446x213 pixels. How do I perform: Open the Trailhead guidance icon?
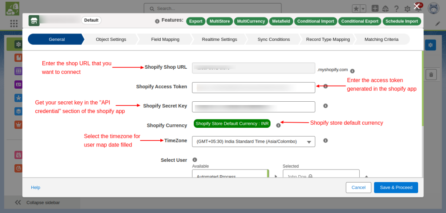coord(386,9)
